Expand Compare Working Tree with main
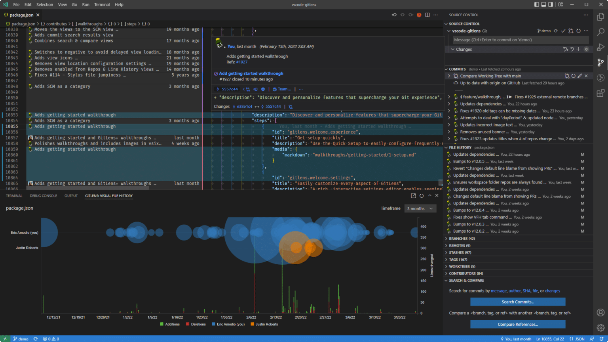Viewport: 608px width, 342px height. tap(448, 76)
